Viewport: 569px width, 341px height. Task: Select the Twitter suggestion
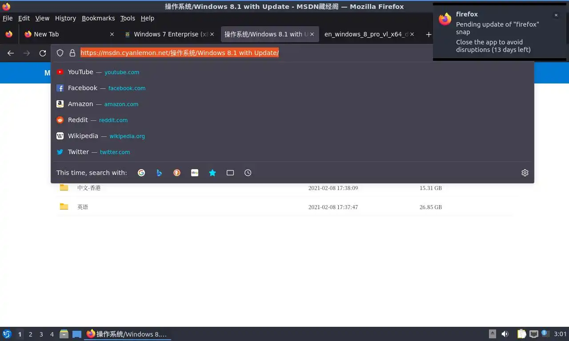tap(293, 152)
